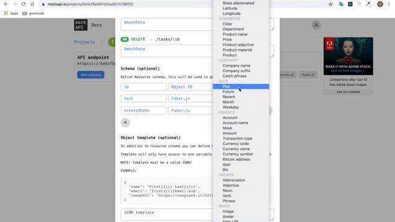Open the Chrome profile avatar
Screen dimensions: 395x222
click(x=380, y=4)
